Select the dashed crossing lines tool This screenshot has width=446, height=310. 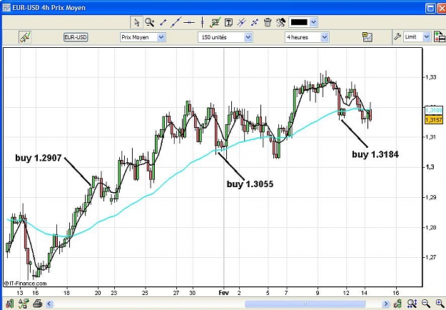pos(255,22)
